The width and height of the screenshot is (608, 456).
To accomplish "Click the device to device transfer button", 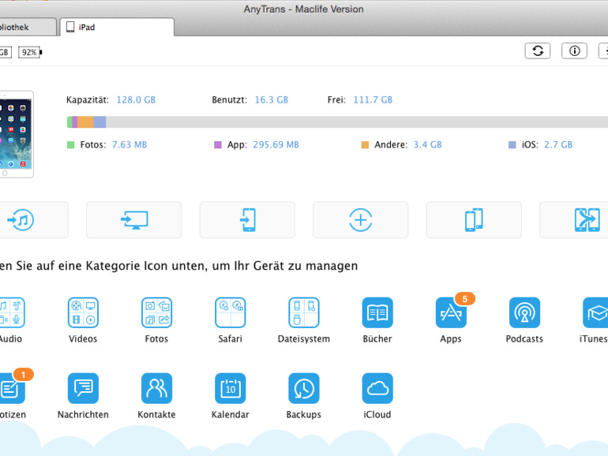I will [474, 220].
